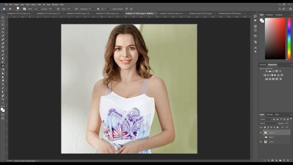Viewport: 293px width, 165px height.
Task: Toggle lock transparent pixels
Action: pyautogui.click(x=265, y=127)
